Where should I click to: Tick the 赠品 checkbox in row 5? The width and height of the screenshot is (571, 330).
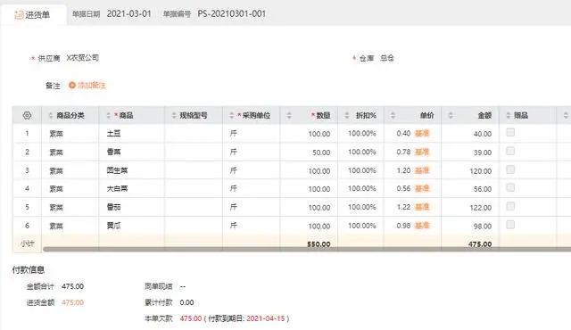pos(510,206)
